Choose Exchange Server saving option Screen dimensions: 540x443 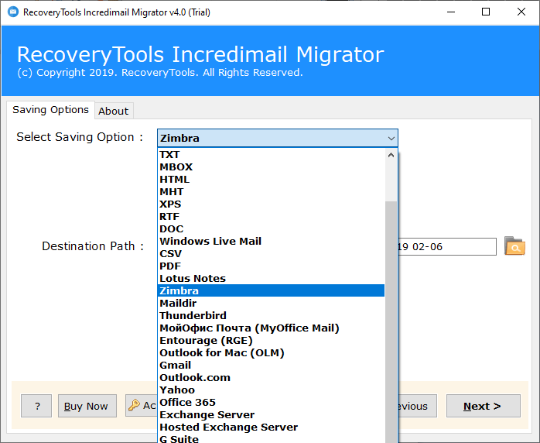271,415
